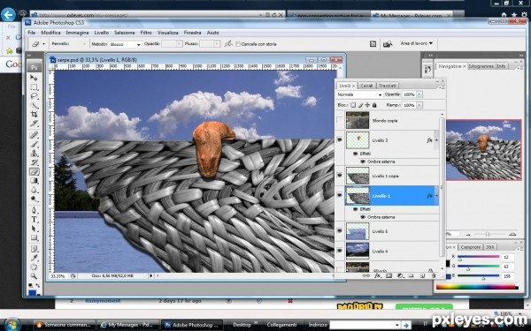The image size is (531, 331).
Task: Open the Metodo Blocco dropdown
Action: 125,44
